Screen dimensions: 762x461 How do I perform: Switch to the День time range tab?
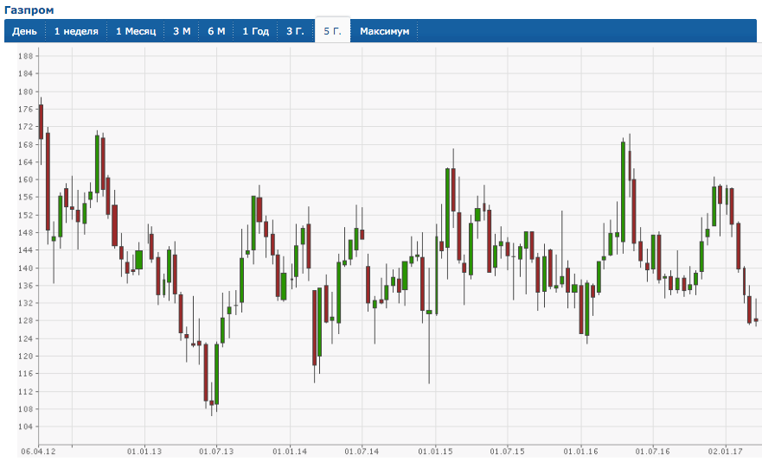24,31
